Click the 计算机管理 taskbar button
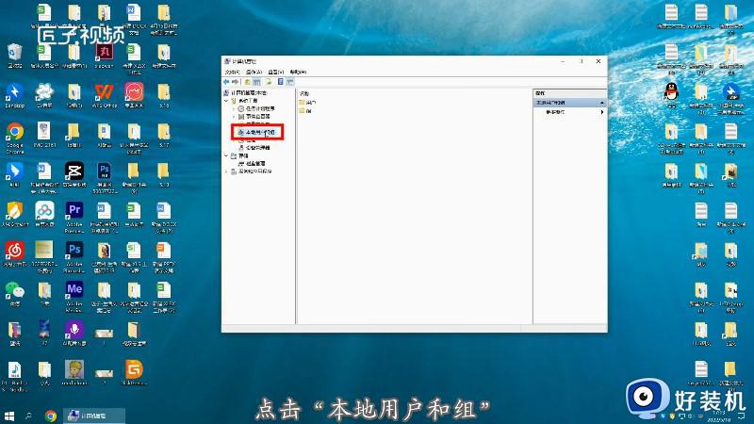754x424 pixels. 94,416
